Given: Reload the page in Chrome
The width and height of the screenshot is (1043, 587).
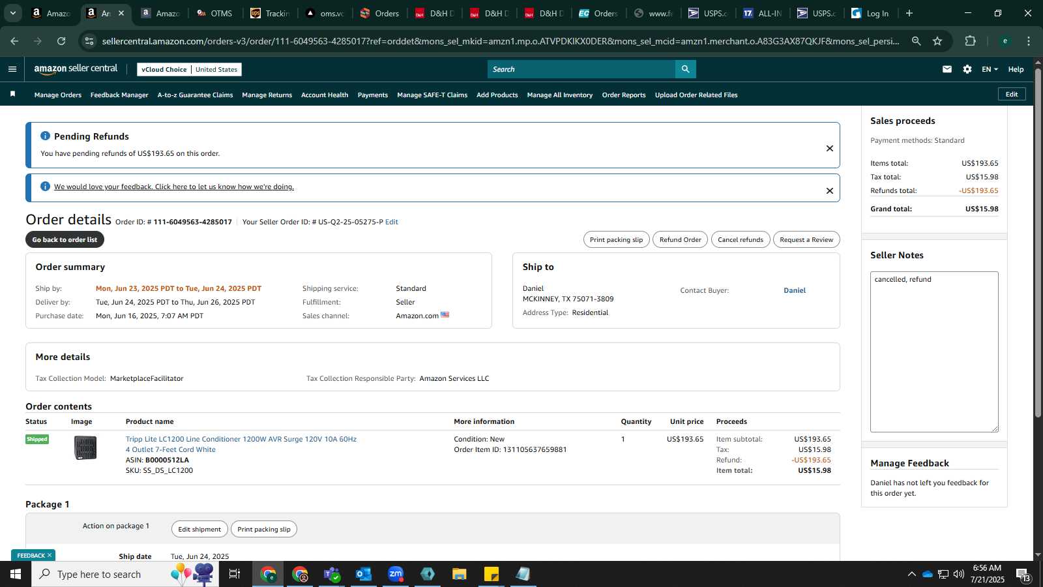Looking at the screenshot, I should pos(61,41).
